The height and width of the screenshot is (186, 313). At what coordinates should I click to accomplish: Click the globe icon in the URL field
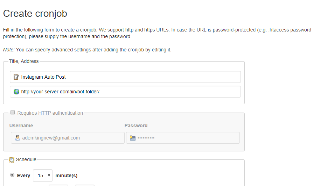coord(16,92)
